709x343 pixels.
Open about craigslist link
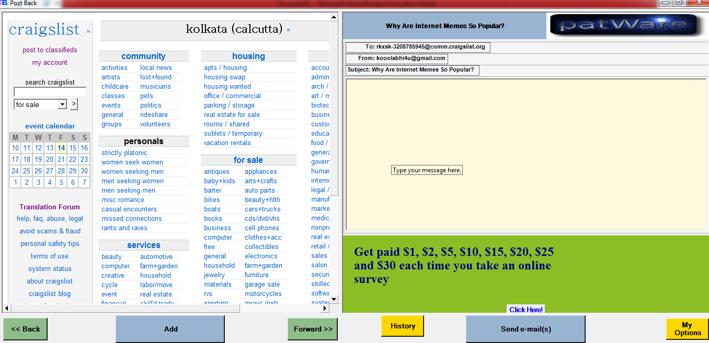50,281
